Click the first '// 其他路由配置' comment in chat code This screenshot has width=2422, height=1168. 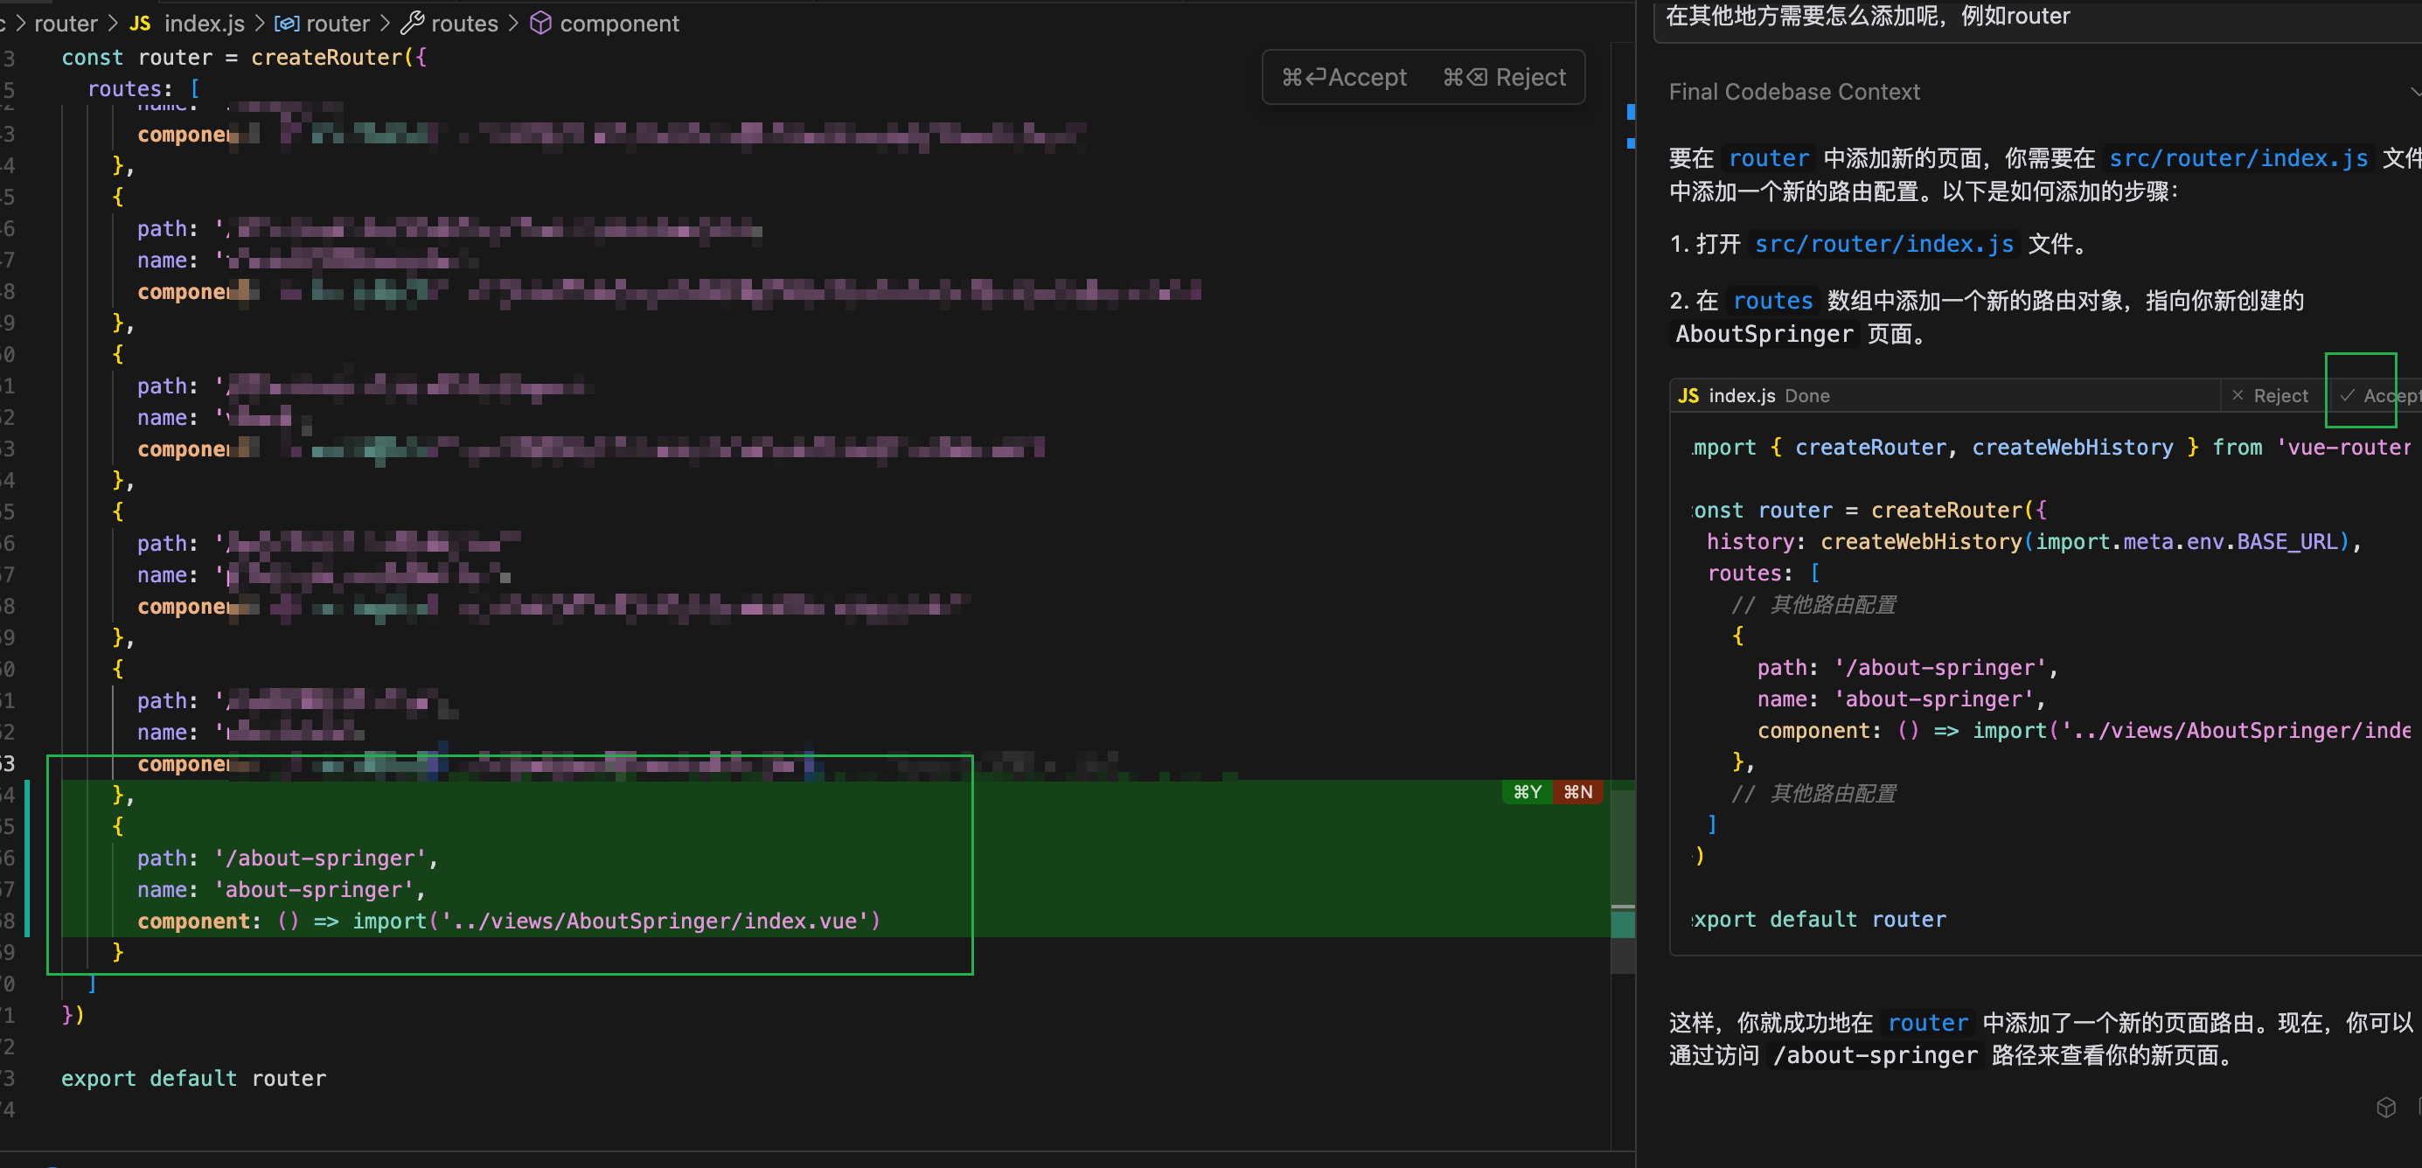coord(1813,605)
